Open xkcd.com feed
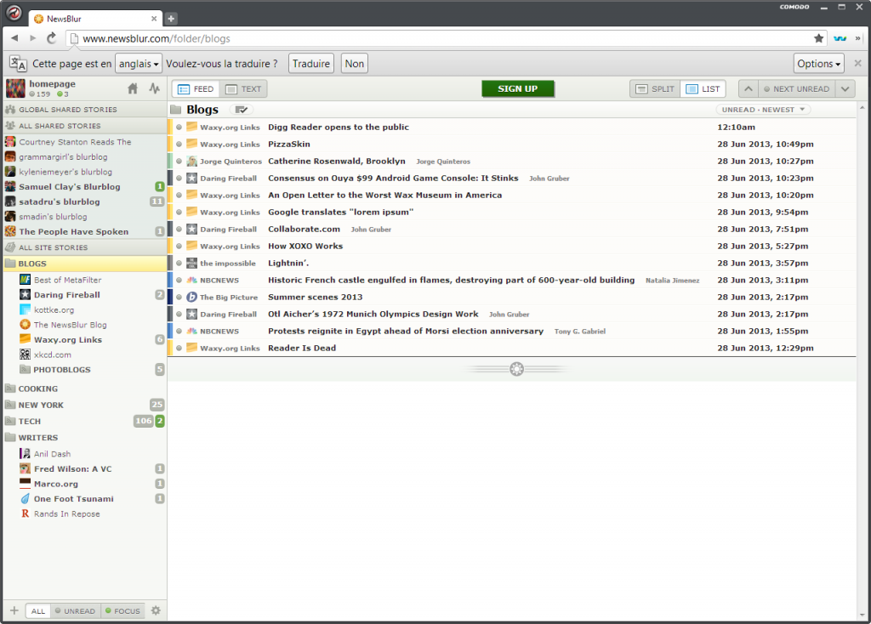The width and height of the screenshot is (871, 624). click(x=84, y=355)
